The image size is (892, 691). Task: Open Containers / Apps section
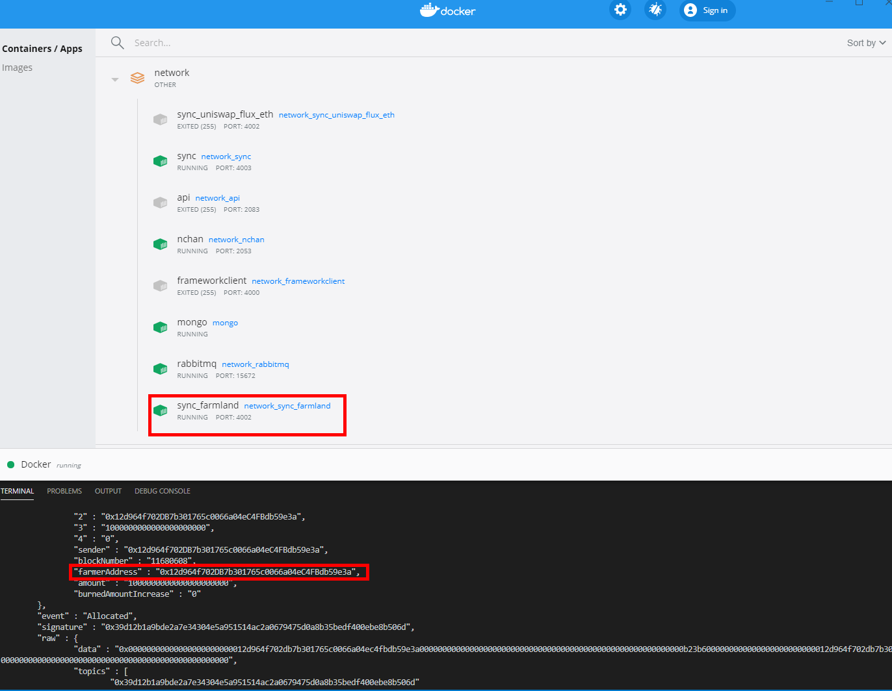coord(42,49)
